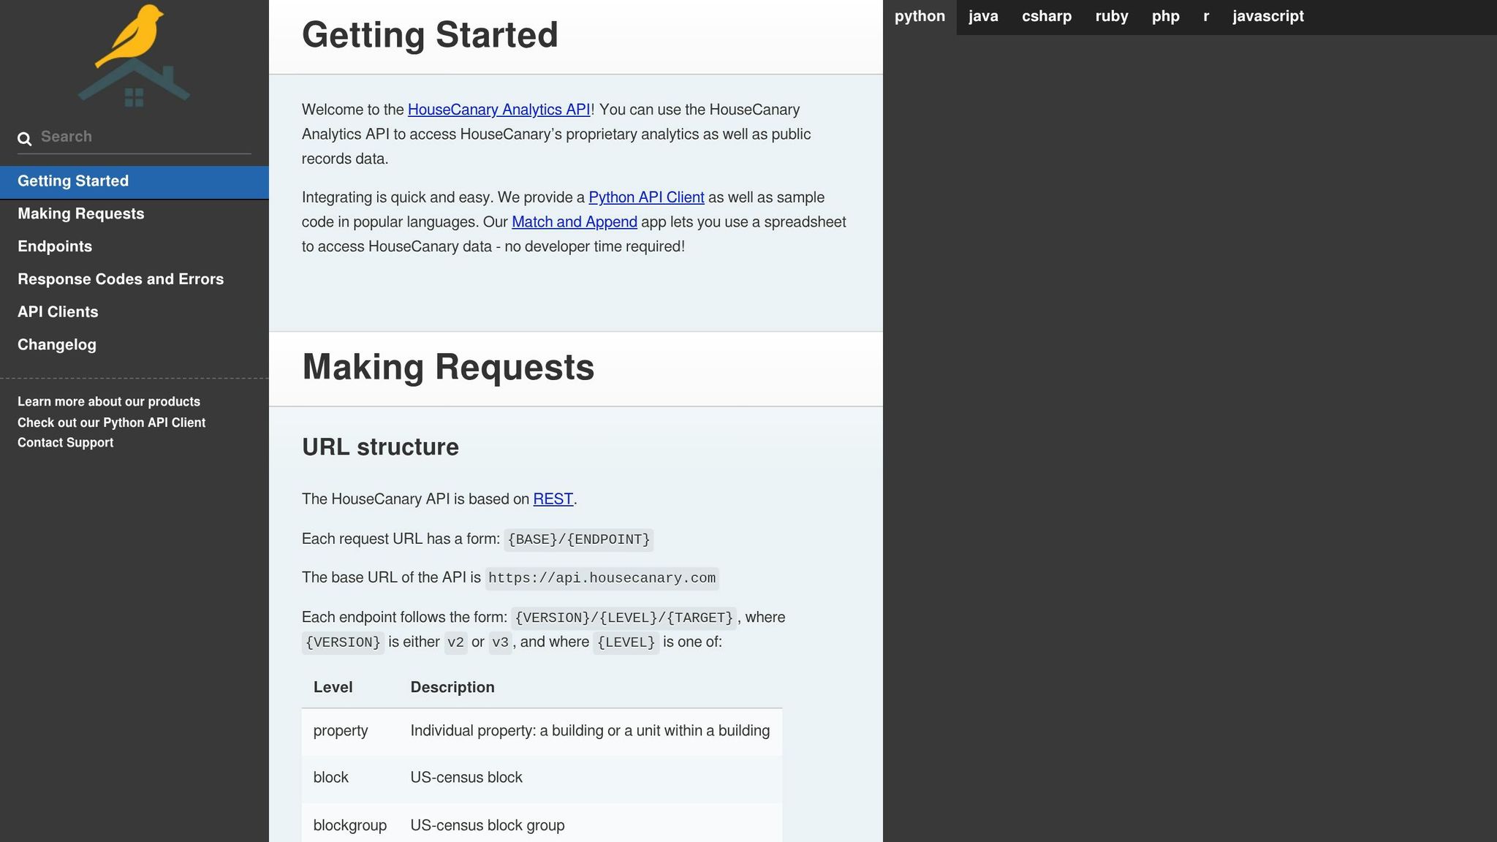Select the csharp language tab
This screenshot has height=842, width=1497.
tap(1047, 17)
